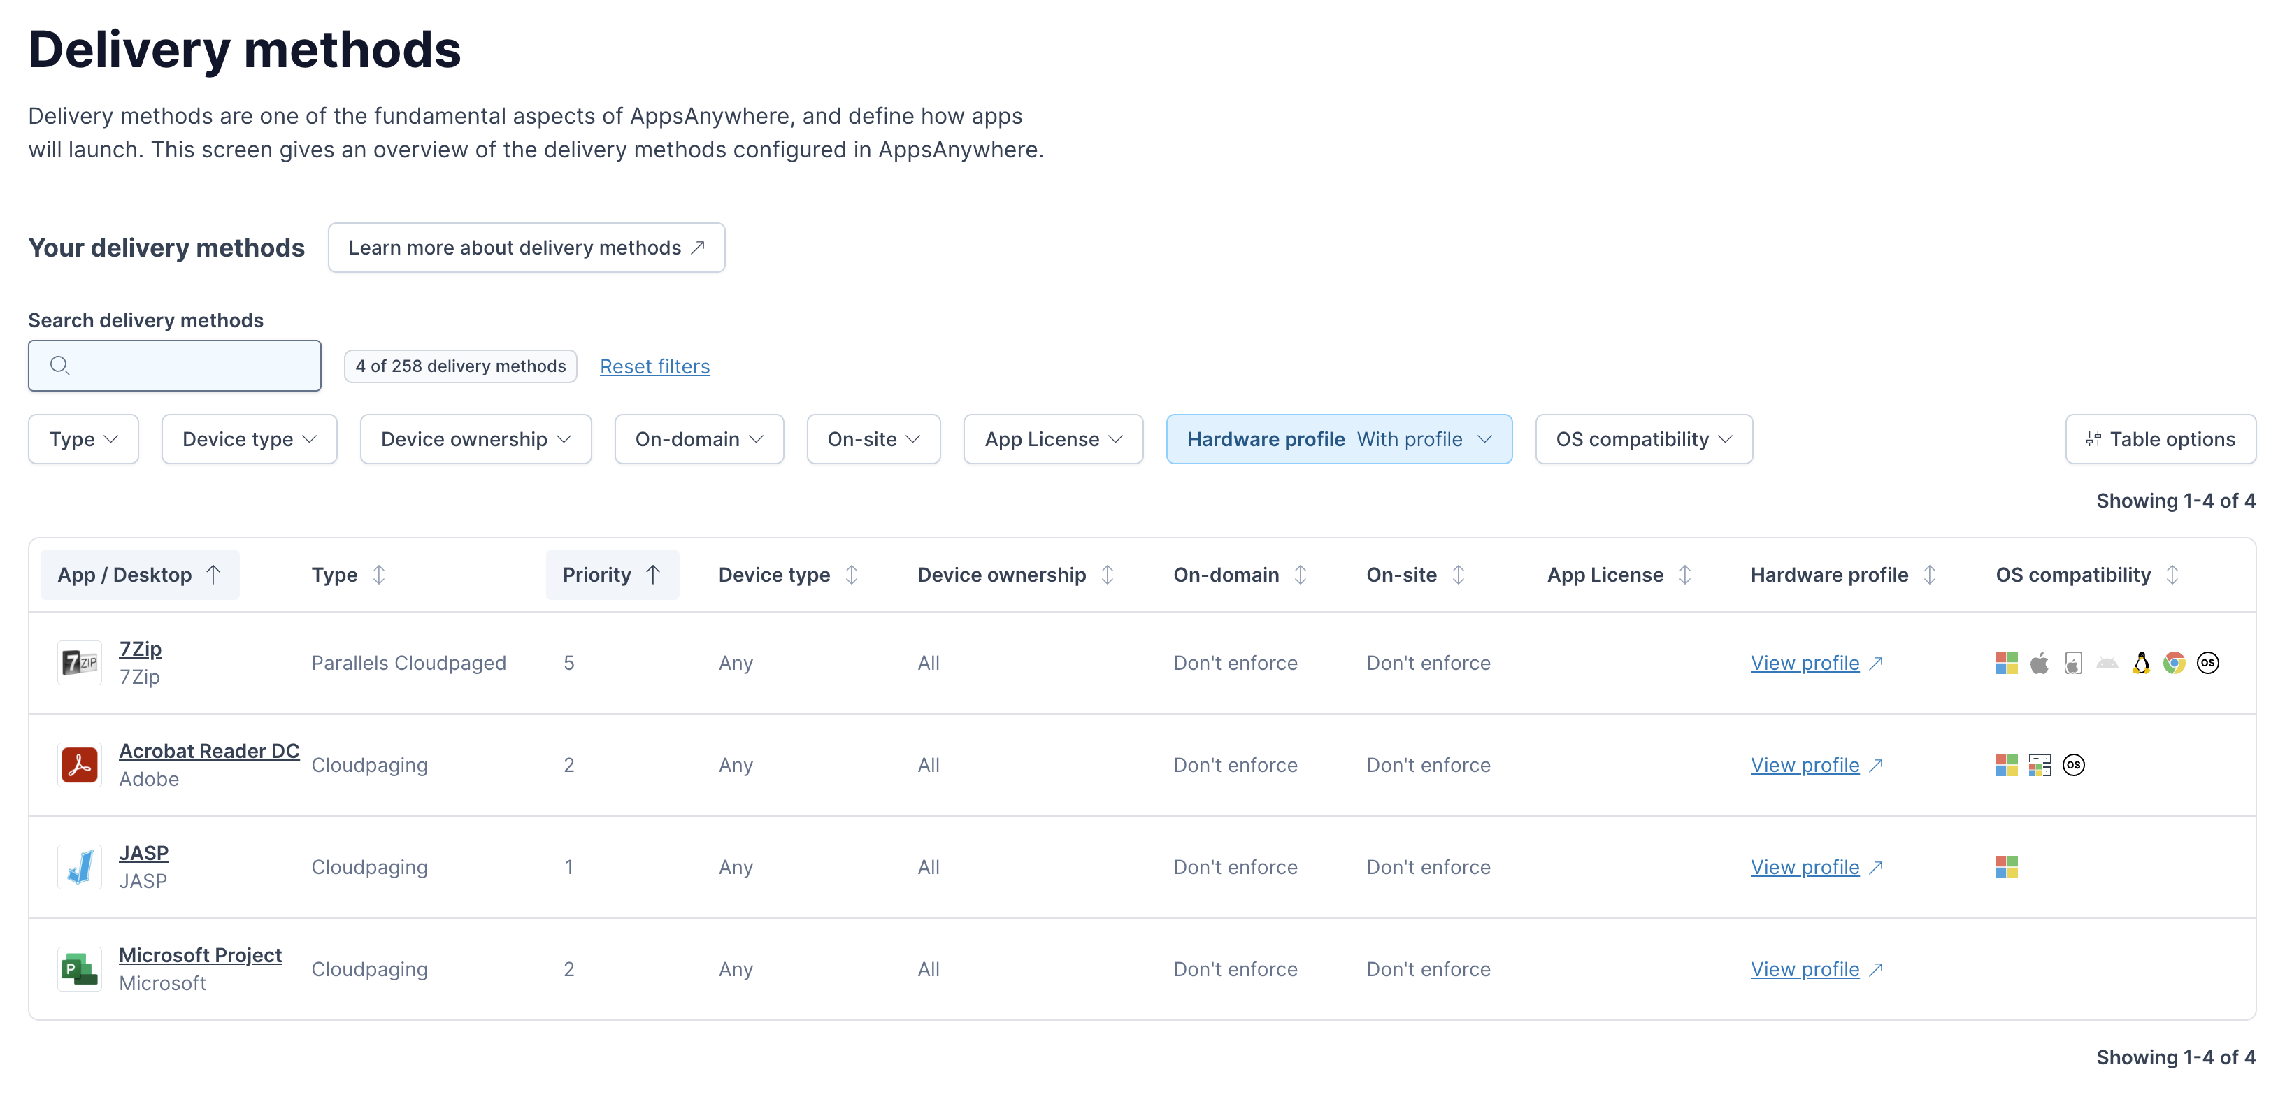Click the ChromeOS compatibility icon for 7Zip

click(x=2174, y=662)
